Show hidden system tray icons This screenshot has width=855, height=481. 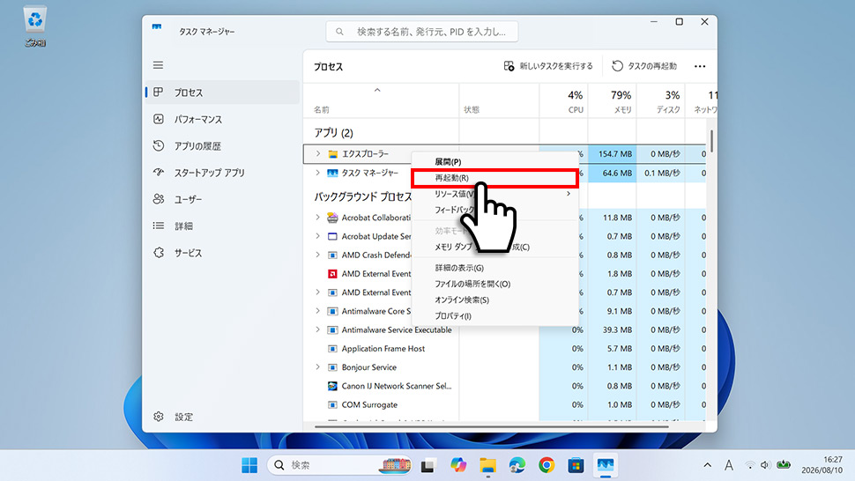coord(707,465)
